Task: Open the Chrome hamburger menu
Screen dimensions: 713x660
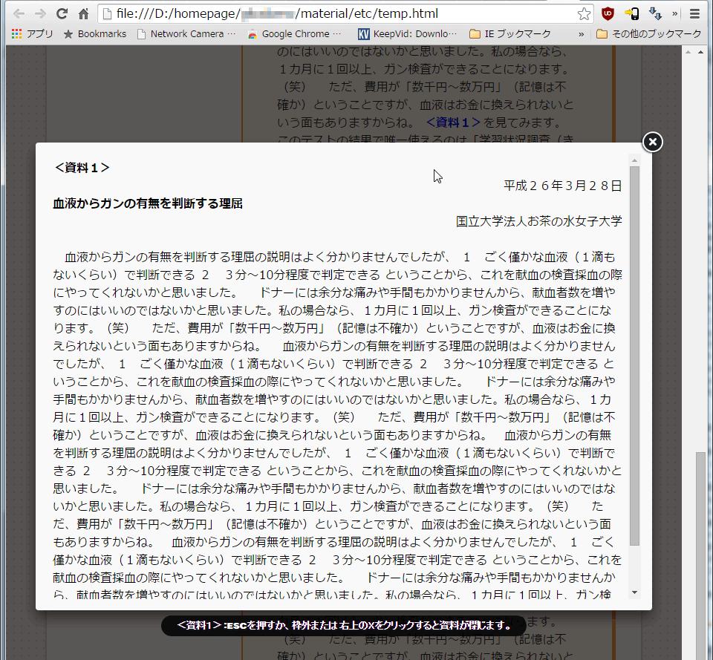Action: tap(694, 14)
